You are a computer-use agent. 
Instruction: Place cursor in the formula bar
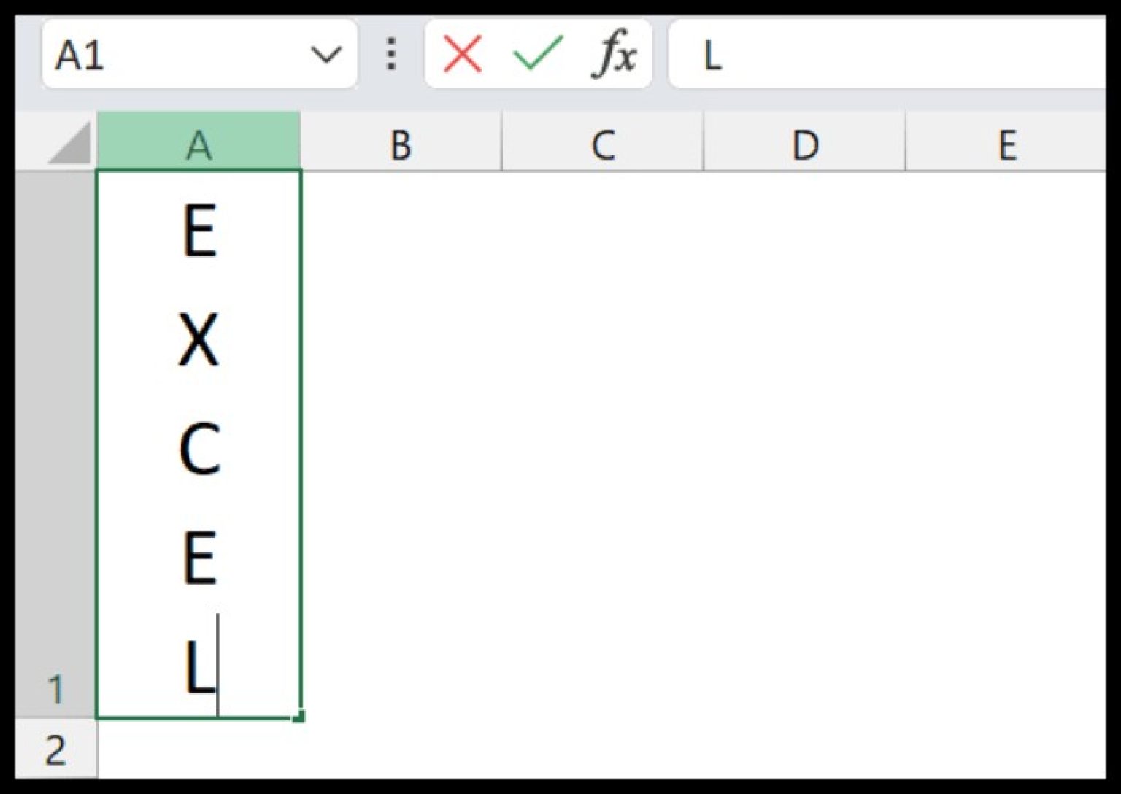pyautogui.click(x=839, y=54)
